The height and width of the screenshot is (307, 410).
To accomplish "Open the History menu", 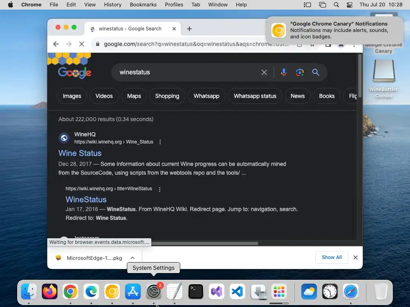I will pyautogui.click(x=113, y=5).
